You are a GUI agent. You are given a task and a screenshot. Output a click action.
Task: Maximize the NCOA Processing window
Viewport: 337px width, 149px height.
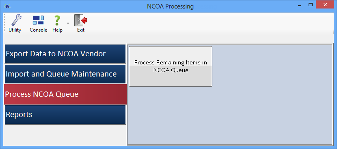pyautogui.click(x=311, y=4)
